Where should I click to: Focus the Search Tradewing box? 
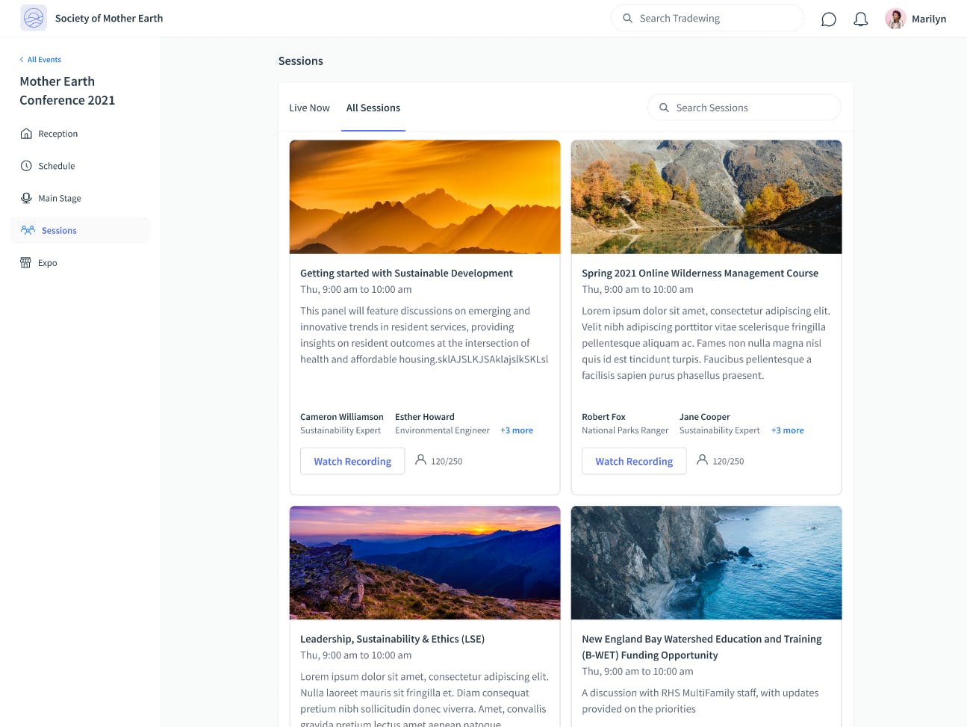(x=707, y=18)
